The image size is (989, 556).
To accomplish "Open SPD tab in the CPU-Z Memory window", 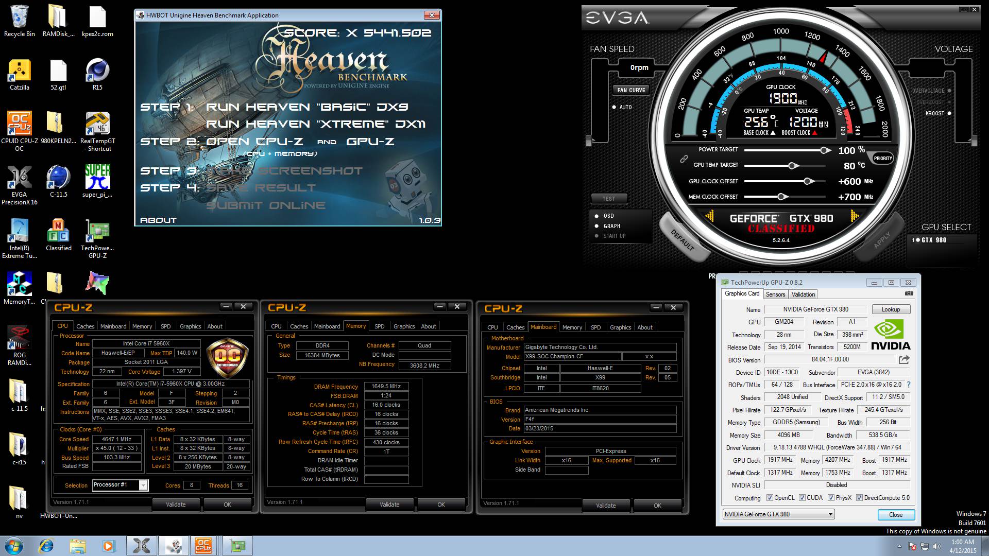I will coord(379,326).
